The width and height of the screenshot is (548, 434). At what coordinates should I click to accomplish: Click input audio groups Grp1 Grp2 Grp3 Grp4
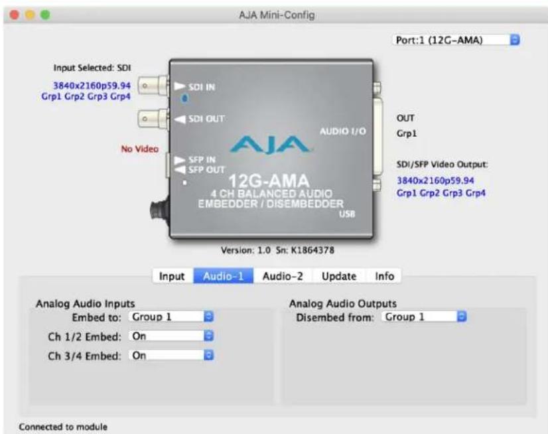(86, 96)
